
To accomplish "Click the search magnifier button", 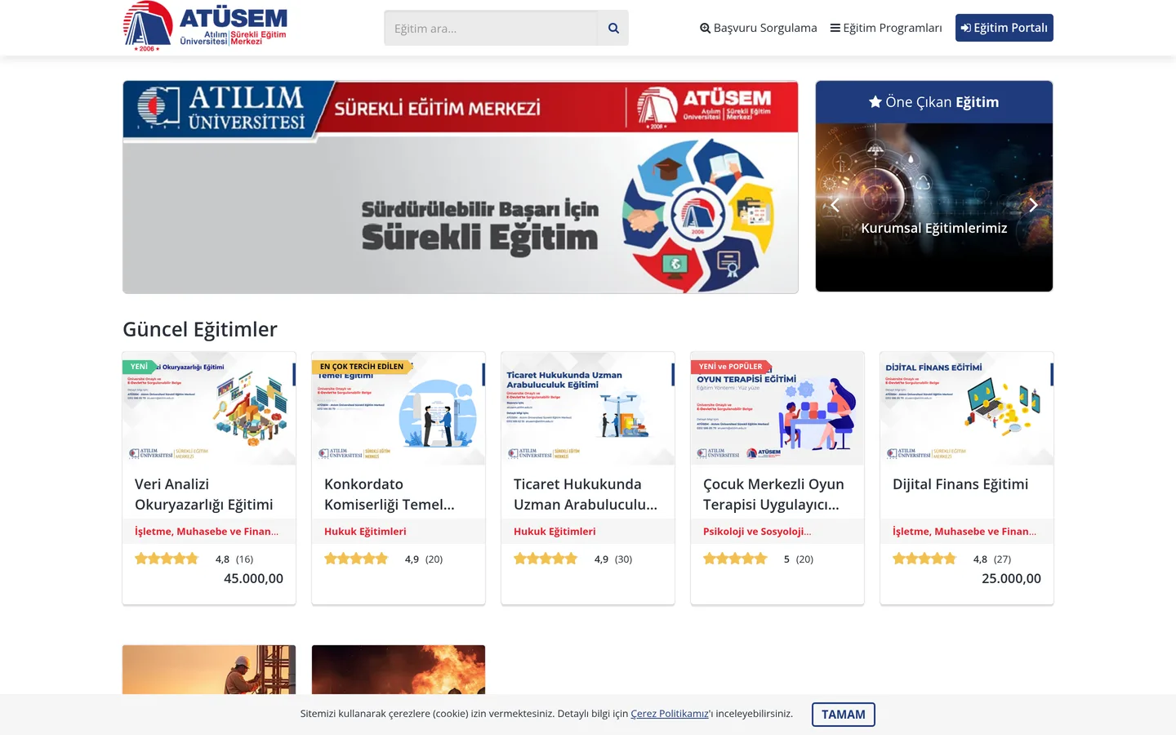I will (x=613, y=28).
